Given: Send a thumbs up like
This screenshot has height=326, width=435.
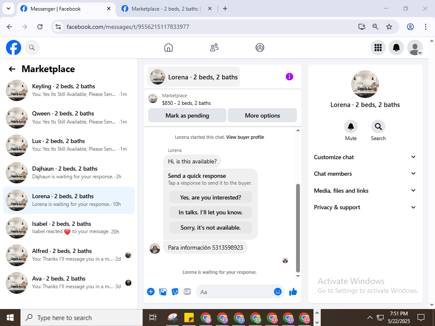Looking at the screenshot, I should (293, 292).
